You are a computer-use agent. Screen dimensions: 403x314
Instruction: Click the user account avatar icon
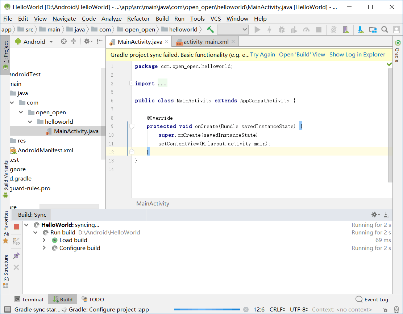(396, 30)
